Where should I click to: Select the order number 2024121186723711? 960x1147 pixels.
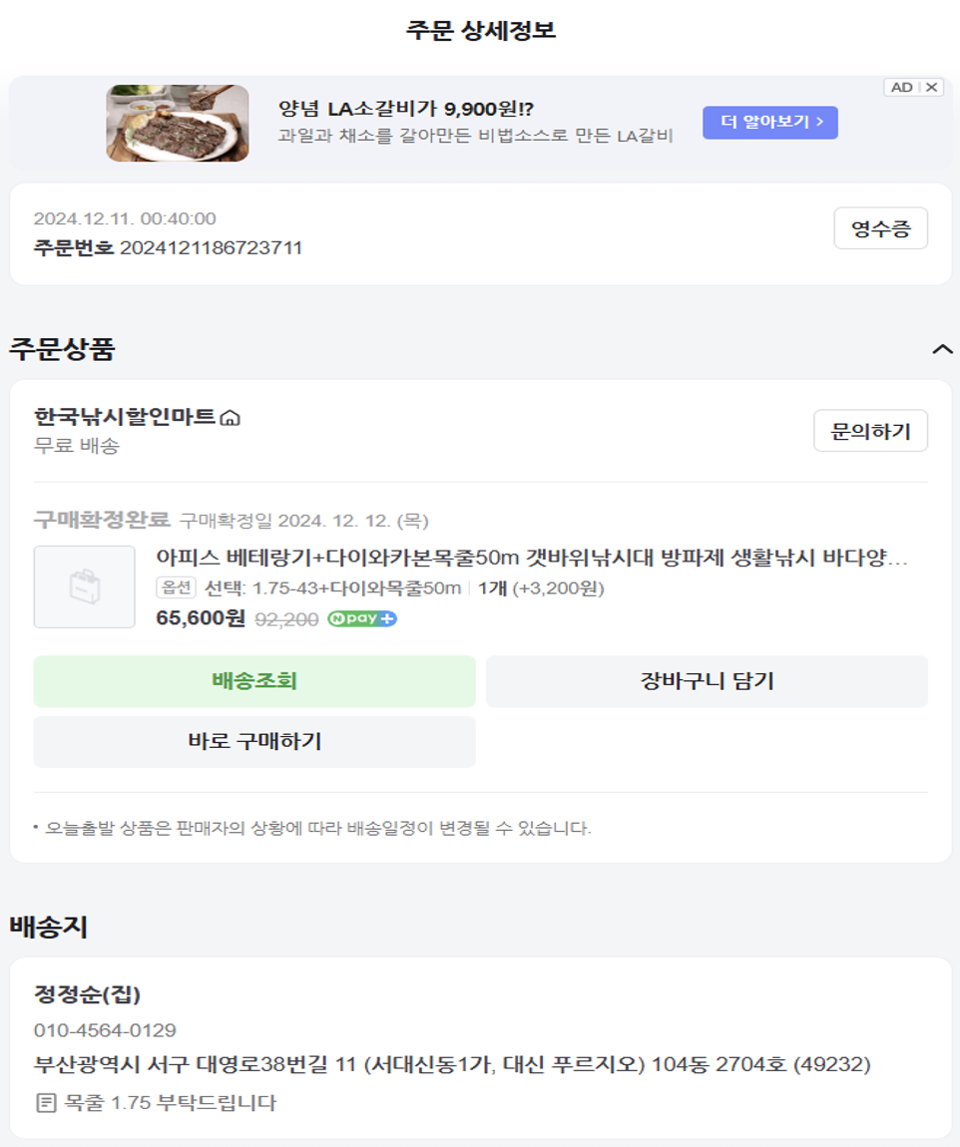click(x=212, y=248)
